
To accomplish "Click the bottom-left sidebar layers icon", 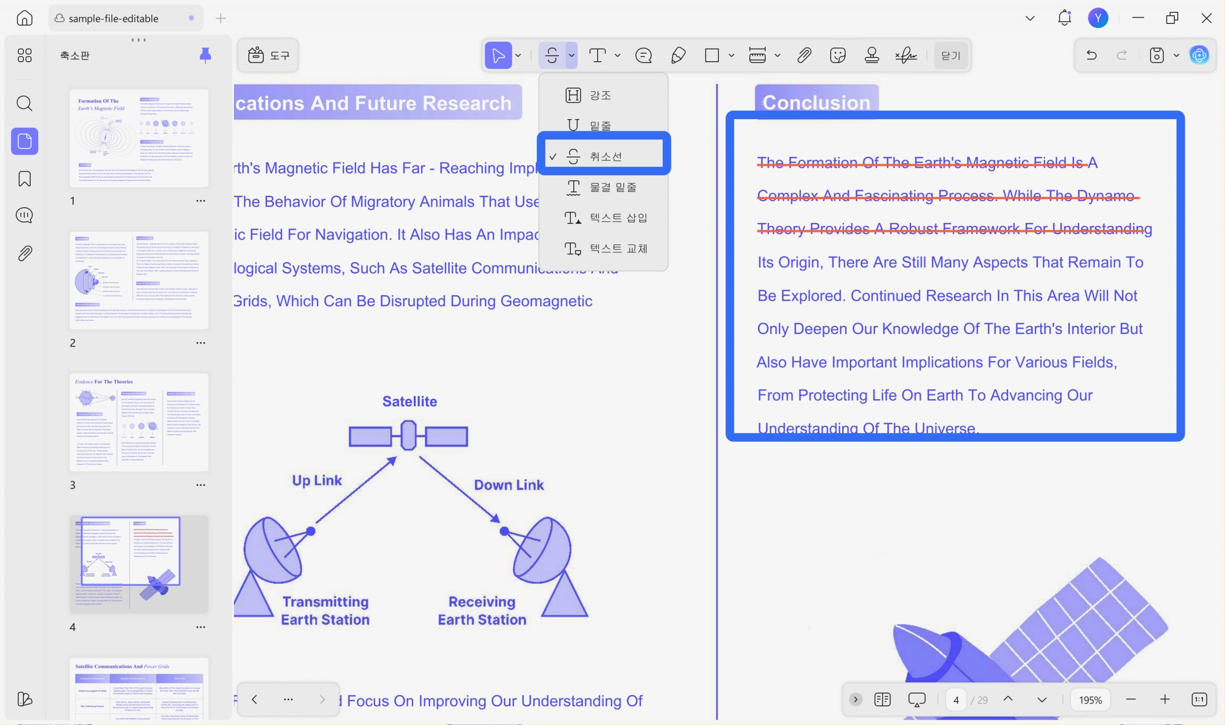I will pos(24,699).
